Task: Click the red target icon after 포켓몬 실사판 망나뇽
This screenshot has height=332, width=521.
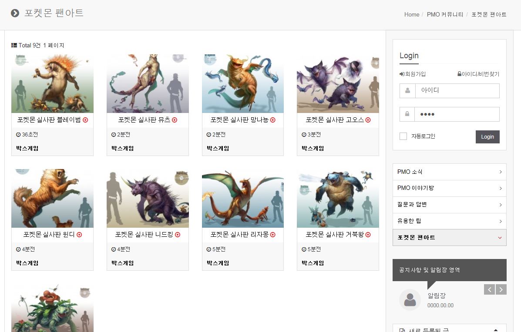Action: [273, 120]
